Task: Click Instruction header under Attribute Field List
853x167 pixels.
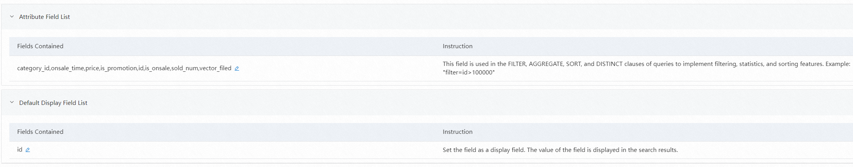Action: 457,46
